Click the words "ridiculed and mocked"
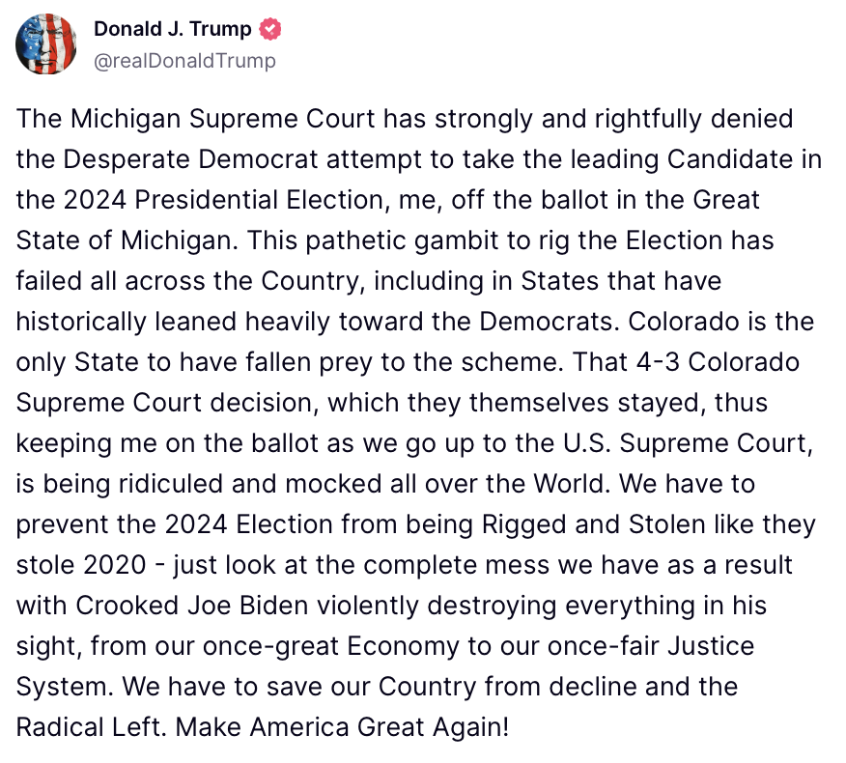 point(250,484)
